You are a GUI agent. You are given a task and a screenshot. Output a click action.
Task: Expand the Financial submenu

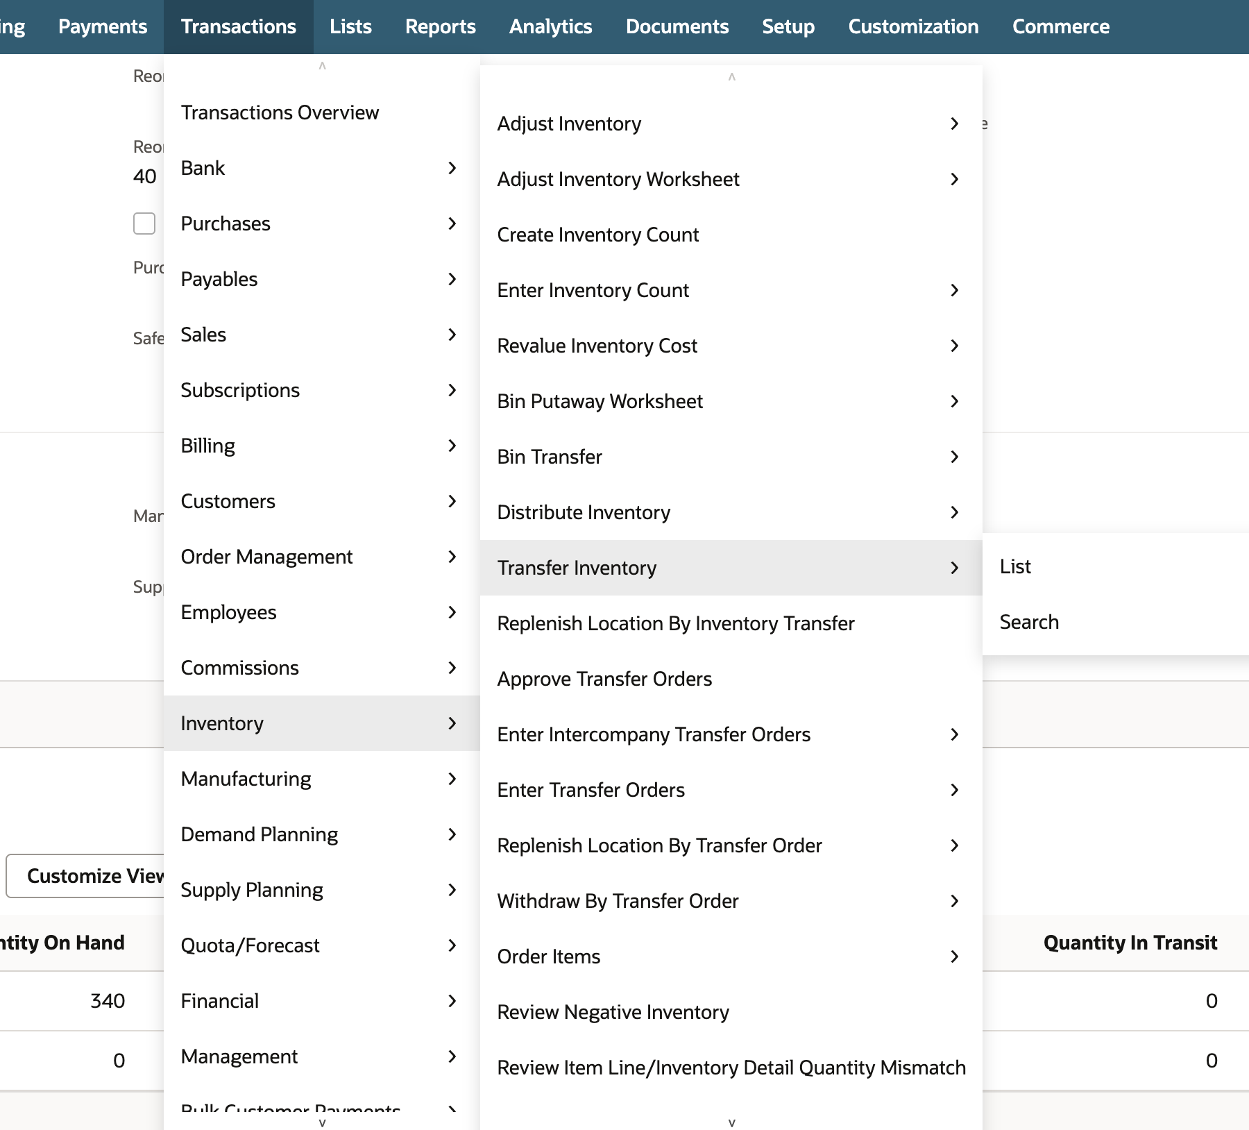321,1001
